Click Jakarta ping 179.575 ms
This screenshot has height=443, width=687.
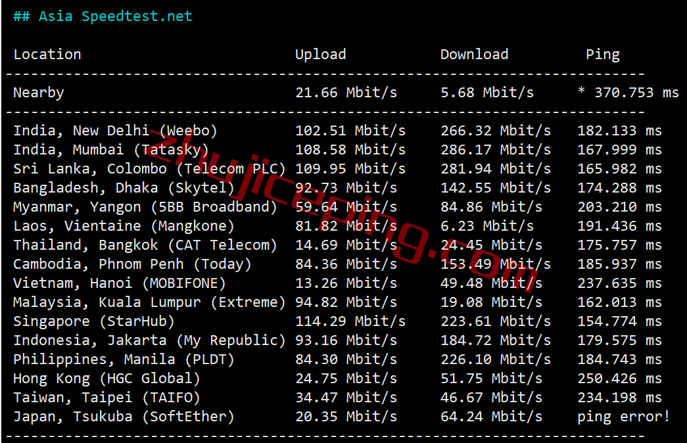coord(619,340)
